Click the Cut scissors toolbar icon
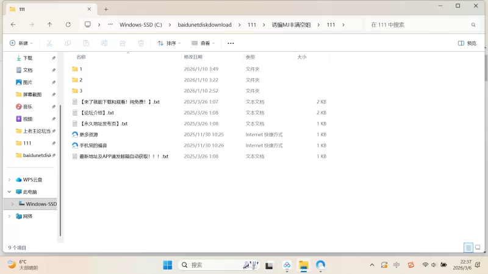Image resolution: width=488 pixels, height=274 pixels. coord(50,43)
